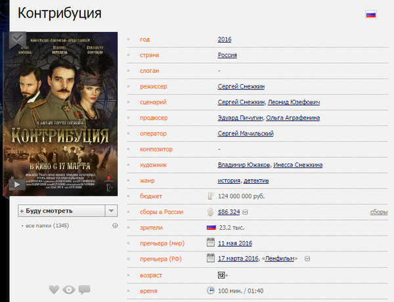Viewport: 394px width, 302px height.
Task: Click the clock icon by running time
Action: pyautogui.click(x=211, y=290)
